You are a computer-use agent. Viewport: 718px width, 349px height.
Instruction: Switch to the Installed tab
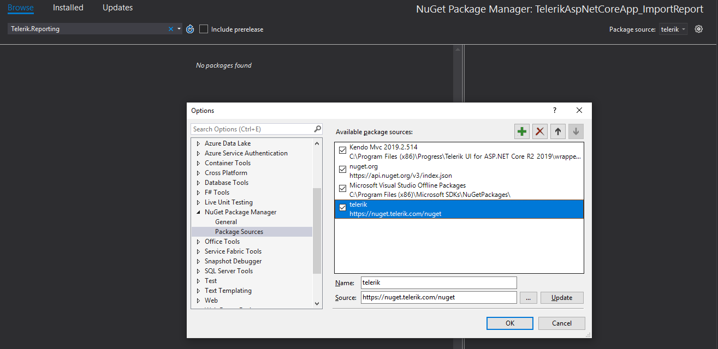(x=68, y=8)
